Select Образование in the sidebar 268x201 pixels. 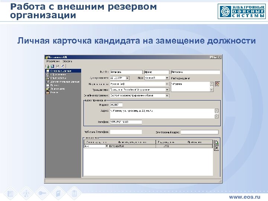pyautogui.click(x=58, y=74)
